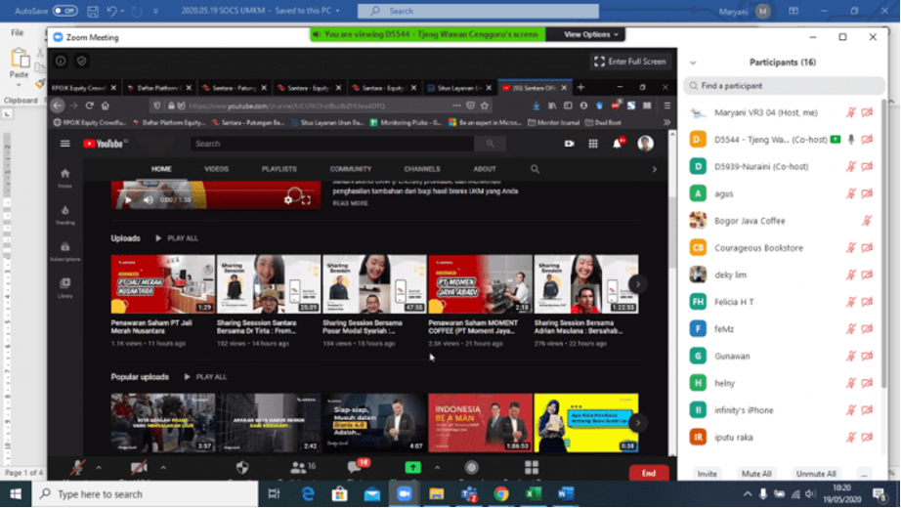Open the Penawaran Saham MOMENT COFFEE video title

coord(473,327)
